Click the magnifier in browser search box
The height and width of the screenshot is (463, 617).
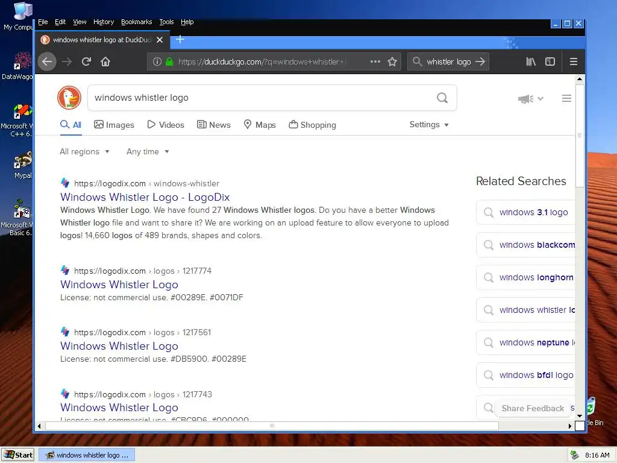pos(417,61)
